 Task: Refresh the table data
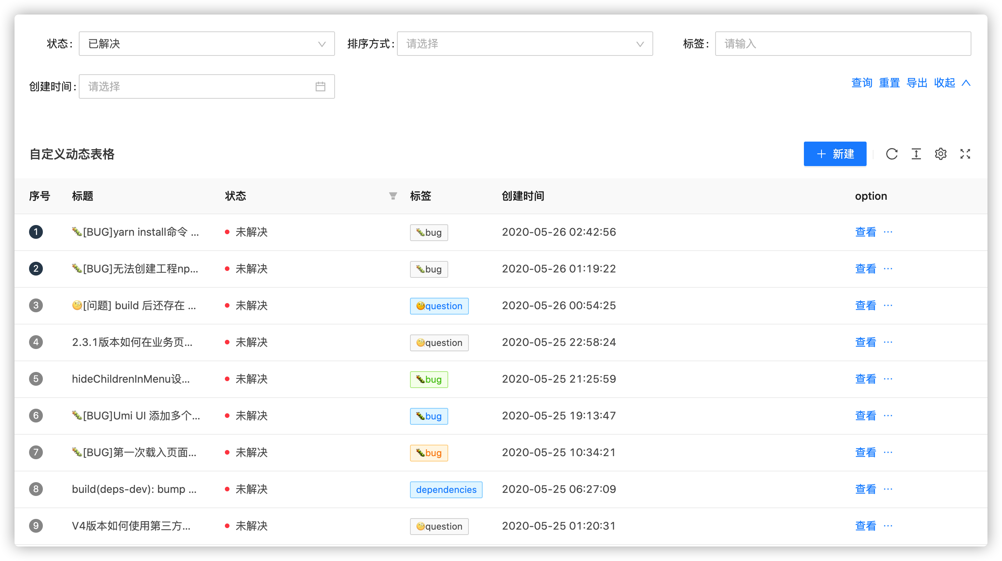coord(891,154)
